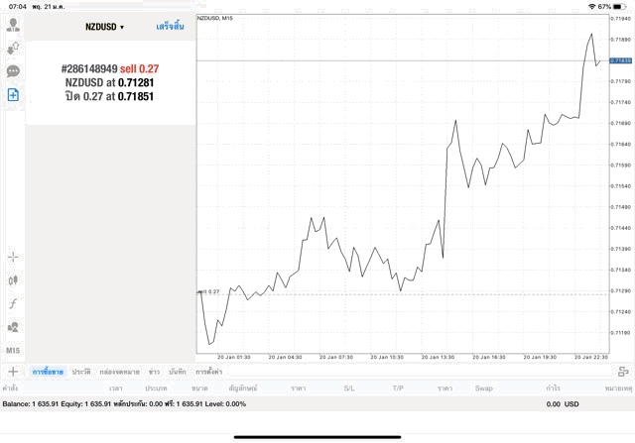635x443 pixels.
Task: Open the ข่าว (News) tab
Action: pyautogui.click(x=154, y=371)
